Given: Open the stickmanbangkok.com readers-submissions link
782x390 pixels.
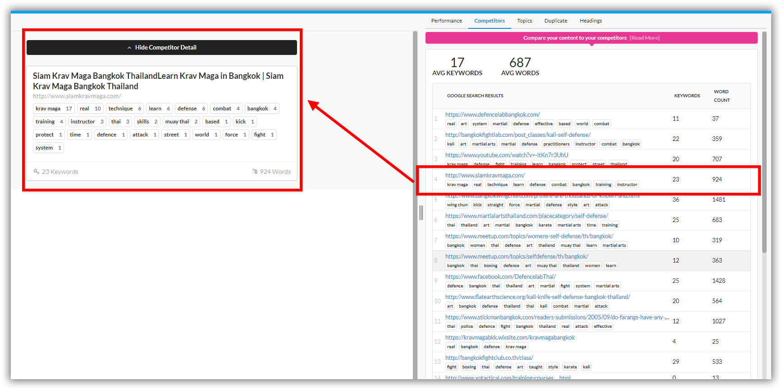Looking at the screenshot, I should tap(557, 317).
